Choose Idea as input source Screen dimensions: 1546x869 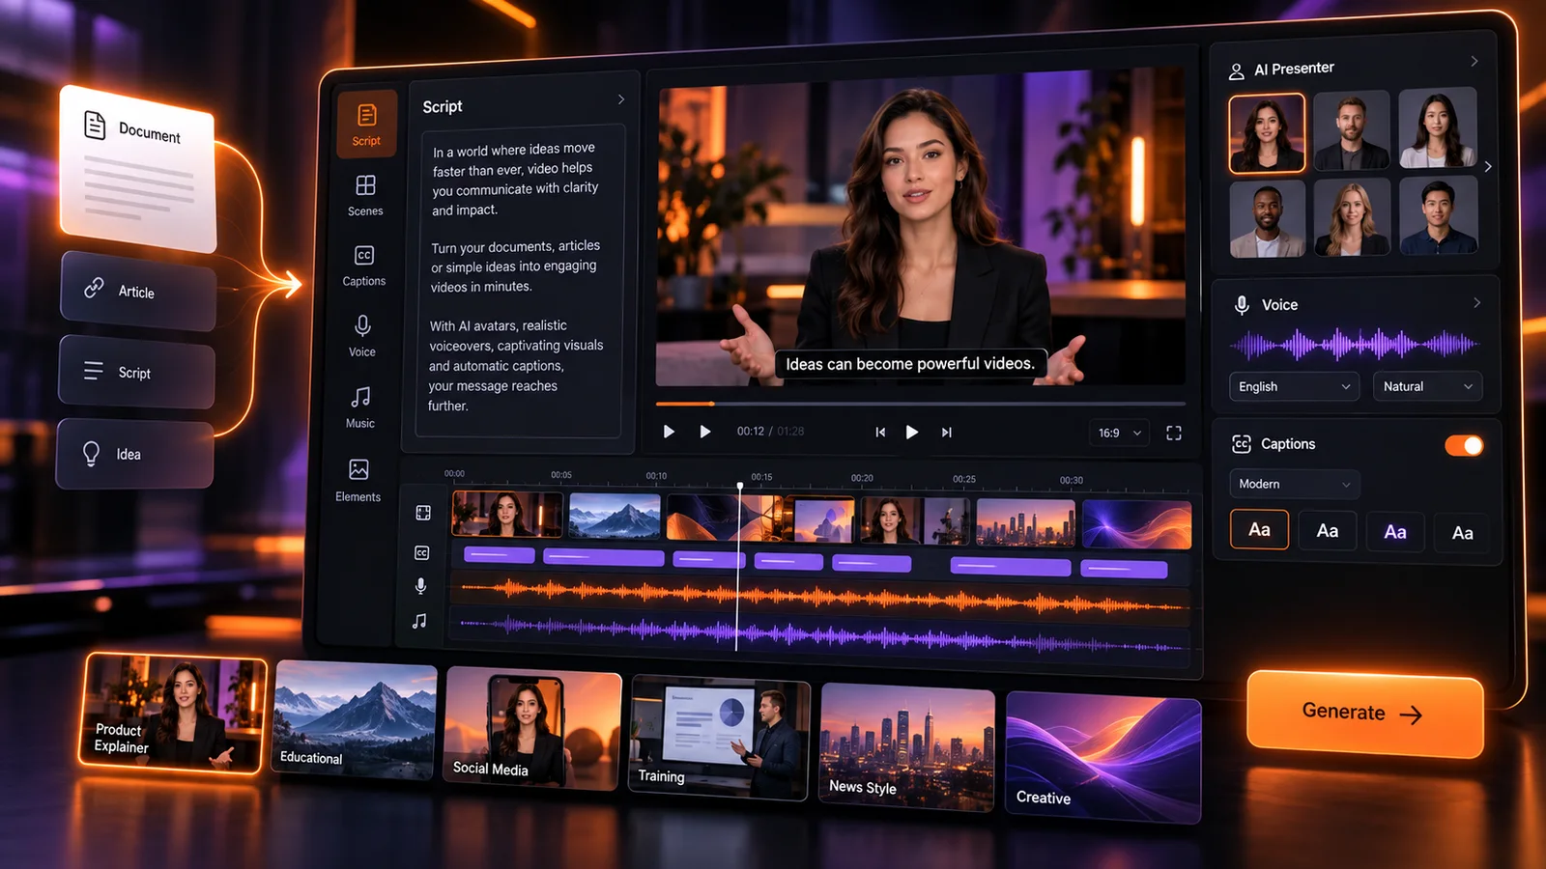(135, 454)
